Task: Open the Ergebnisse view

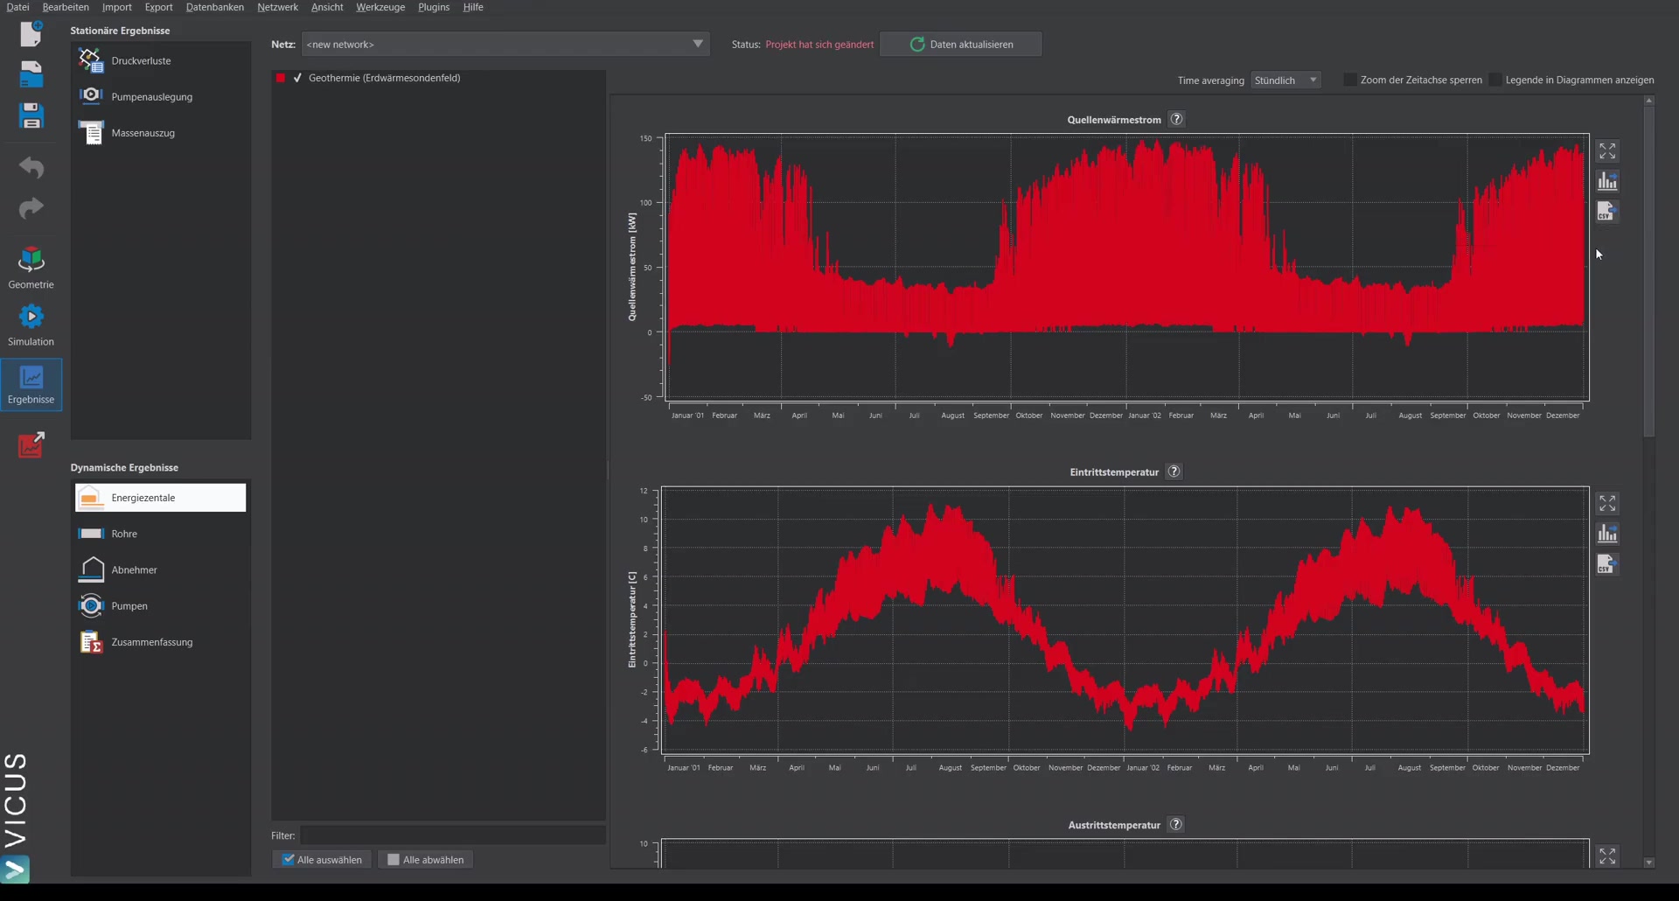Action: (31, 384)
